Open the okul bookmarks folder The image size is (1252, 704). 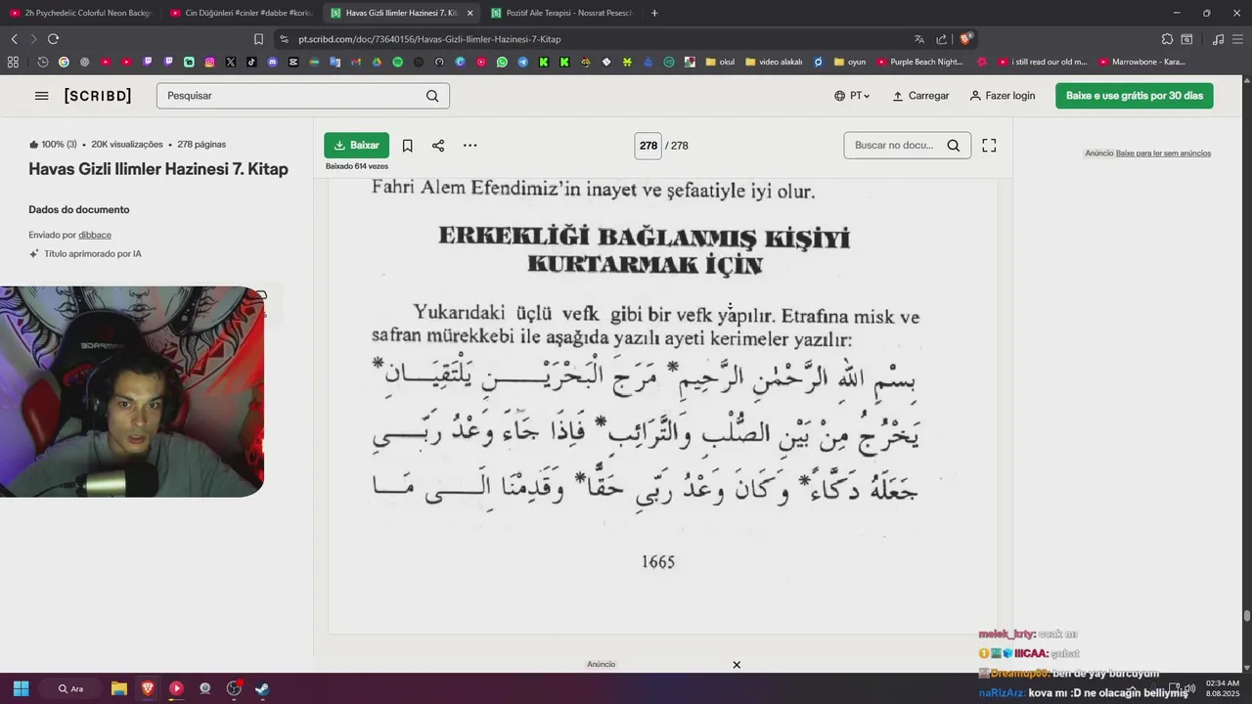[719, 62]
